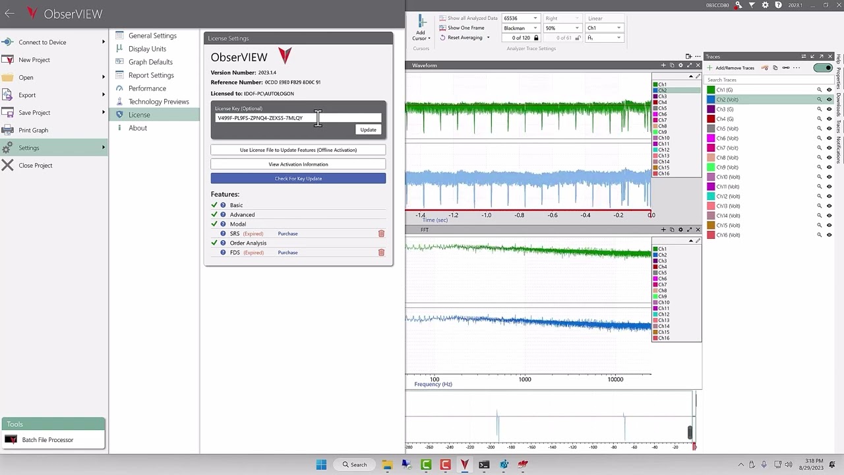Click the help icon next to Order Analysis

[223, 243]
